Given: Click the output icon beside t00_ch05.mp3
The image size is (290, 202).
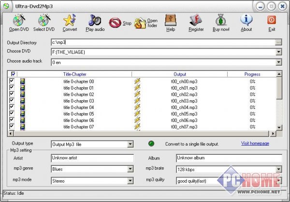Looking at the screenshot, I should (x=137, y=114).
